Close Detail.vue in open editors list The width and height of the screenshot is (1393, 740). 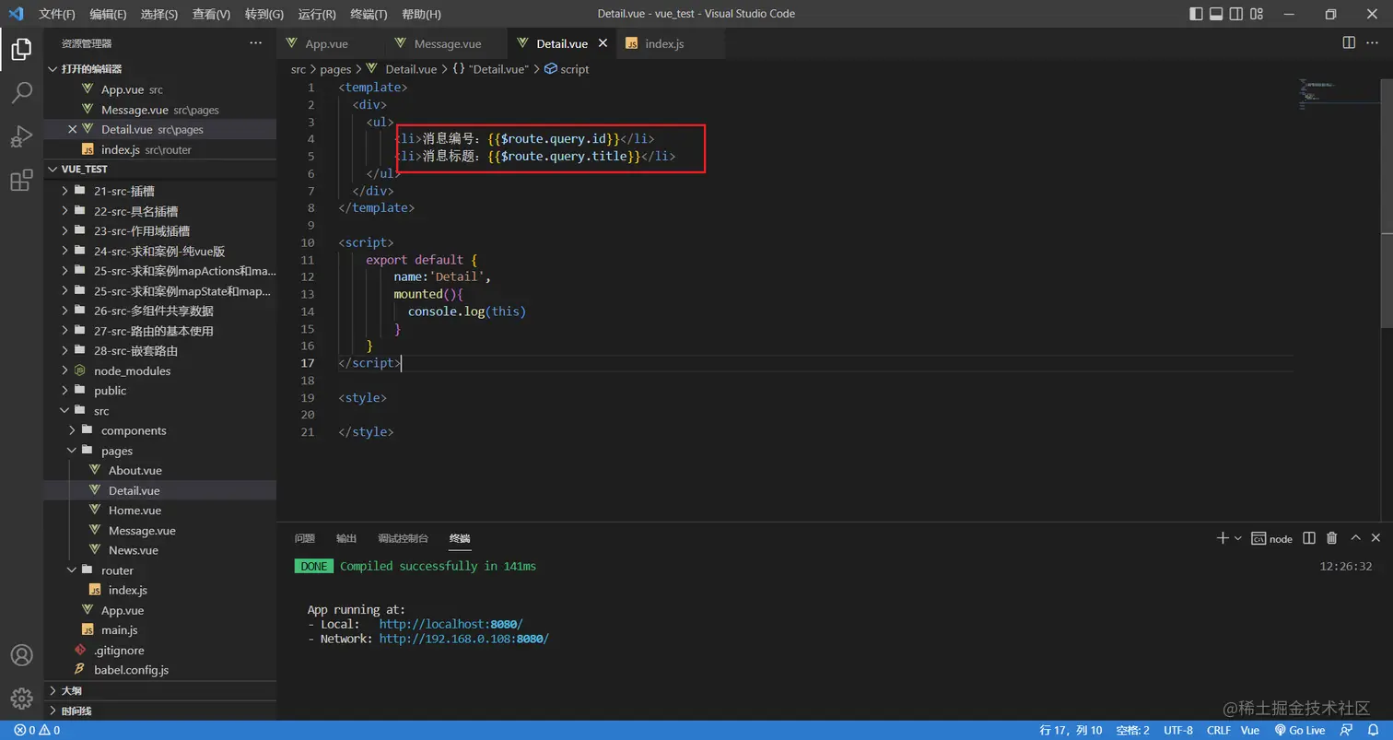click(72, 129)
